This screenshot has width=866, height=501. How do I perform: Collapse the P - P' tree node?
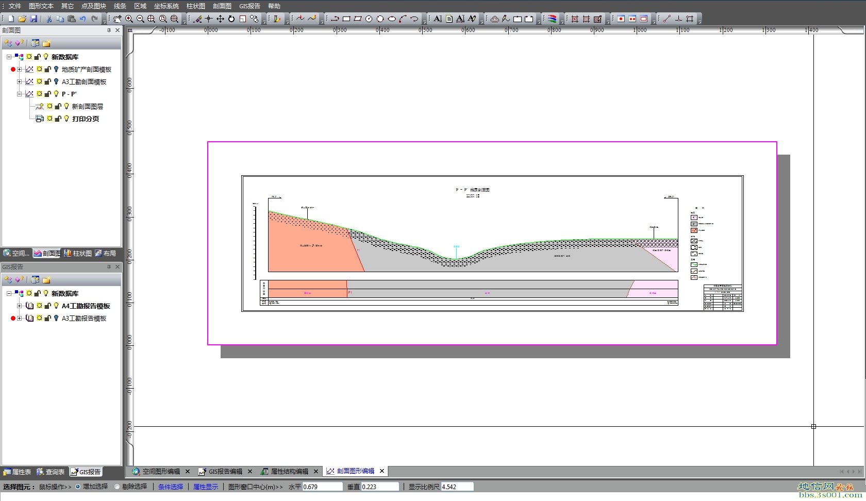pyautogui.click(x=19, y=94)
